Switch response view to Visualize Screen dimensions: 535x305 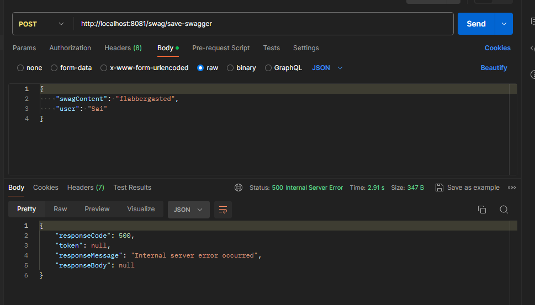[141, 209]
